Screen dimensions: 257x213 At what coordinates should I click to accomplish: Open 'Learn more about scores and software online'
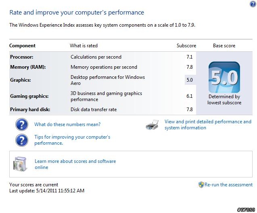(x=75, y=164)
